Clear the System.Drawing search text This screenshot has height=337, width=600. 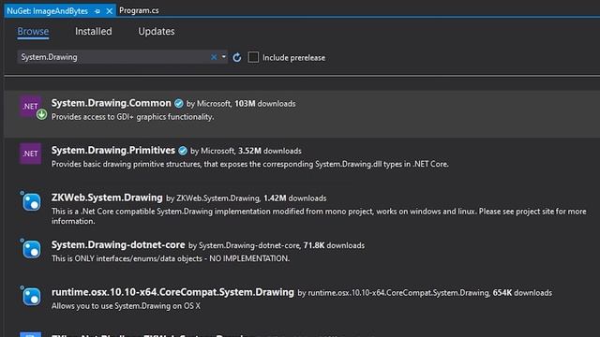pos(214,57)
